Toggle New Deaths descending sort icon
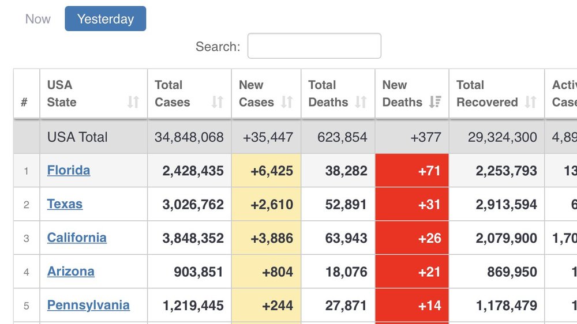Viewport: 577px width, 324px height. [435, 102]
